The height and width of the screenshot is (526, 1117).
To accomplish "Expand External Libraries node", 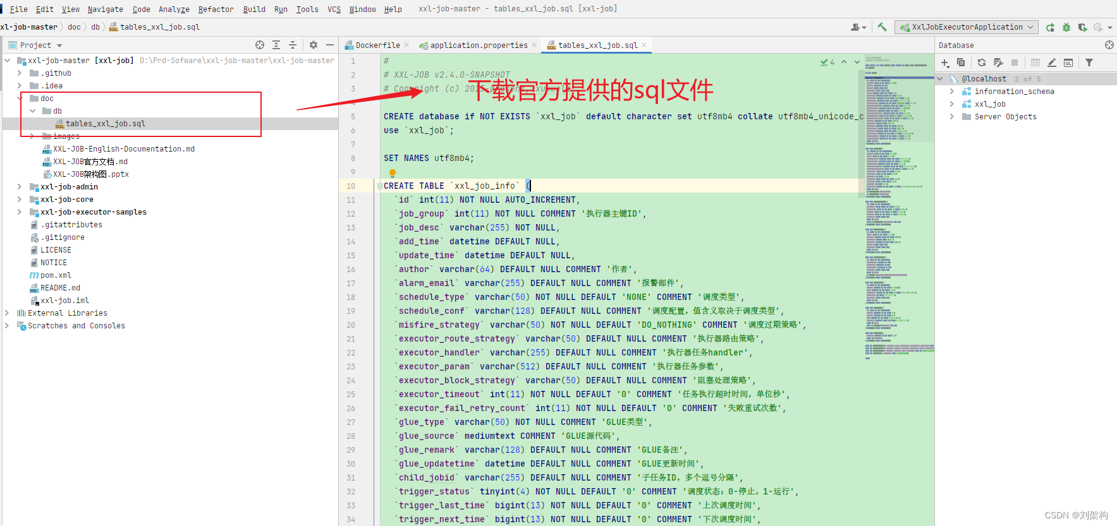I will 7,313.
